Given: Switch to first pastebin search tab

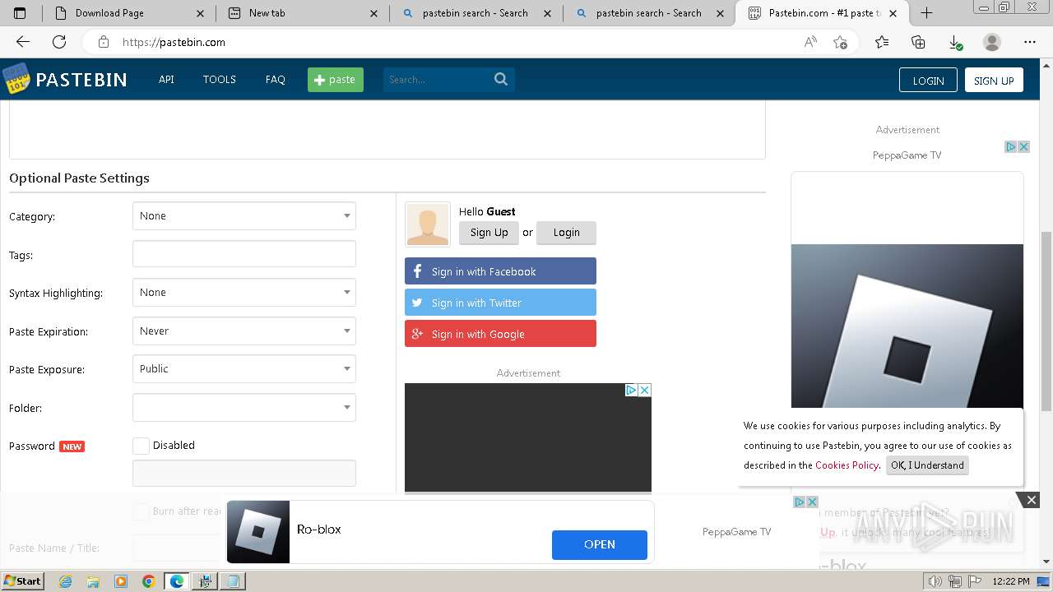Looking at the screenshot, I should 475,13.
